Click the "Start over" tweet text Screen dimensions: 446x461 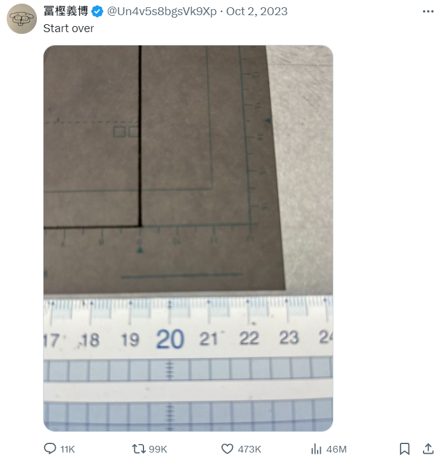click(x=68, y=28)
